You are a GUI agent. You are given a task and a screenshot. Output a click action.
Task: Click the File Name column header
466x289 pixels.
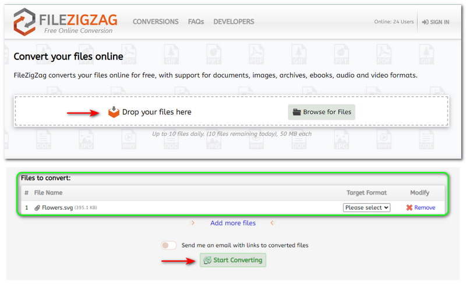(x=48, y=193)
